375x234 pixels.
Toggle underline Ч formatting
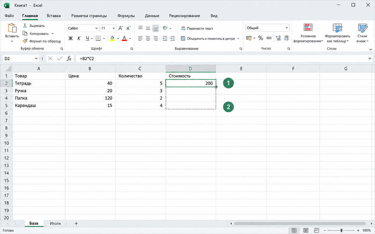click(x=87, y=38)
